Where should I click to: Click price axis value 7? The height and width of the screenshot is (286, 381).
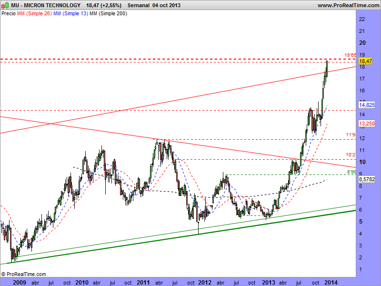pos(361,198)
